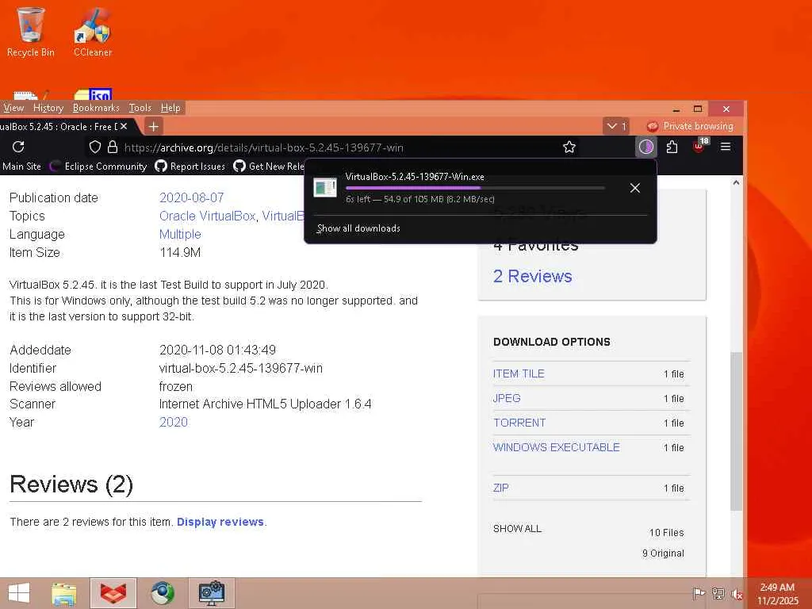
Task: Open the blue globe browser taskbar icon
Action: (x=163, y=593)
